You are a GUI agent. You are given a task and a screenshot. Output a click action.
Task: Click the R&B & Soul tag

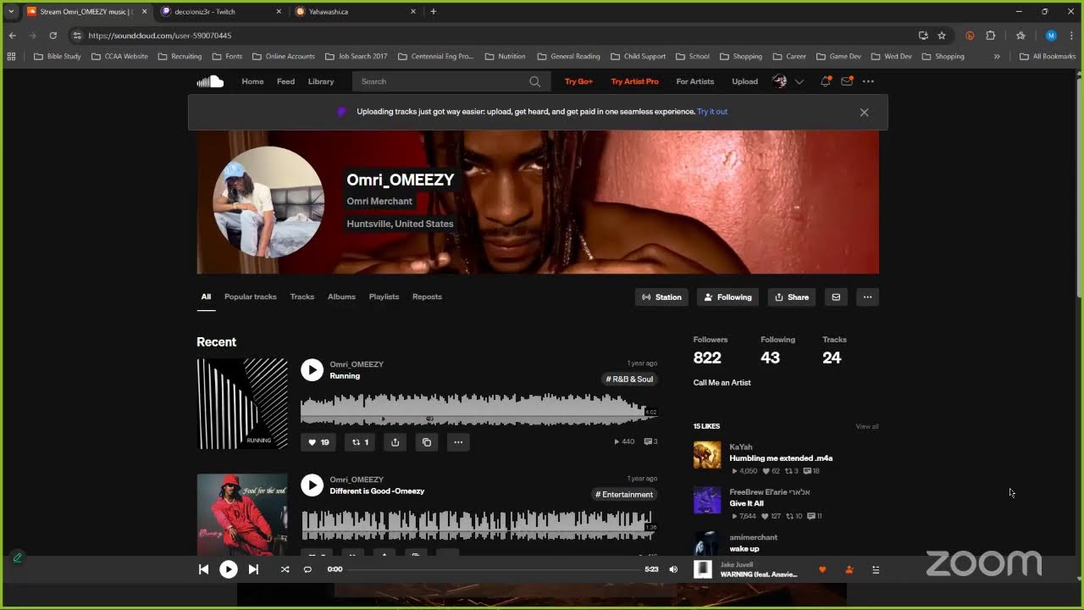pos(629,379)
